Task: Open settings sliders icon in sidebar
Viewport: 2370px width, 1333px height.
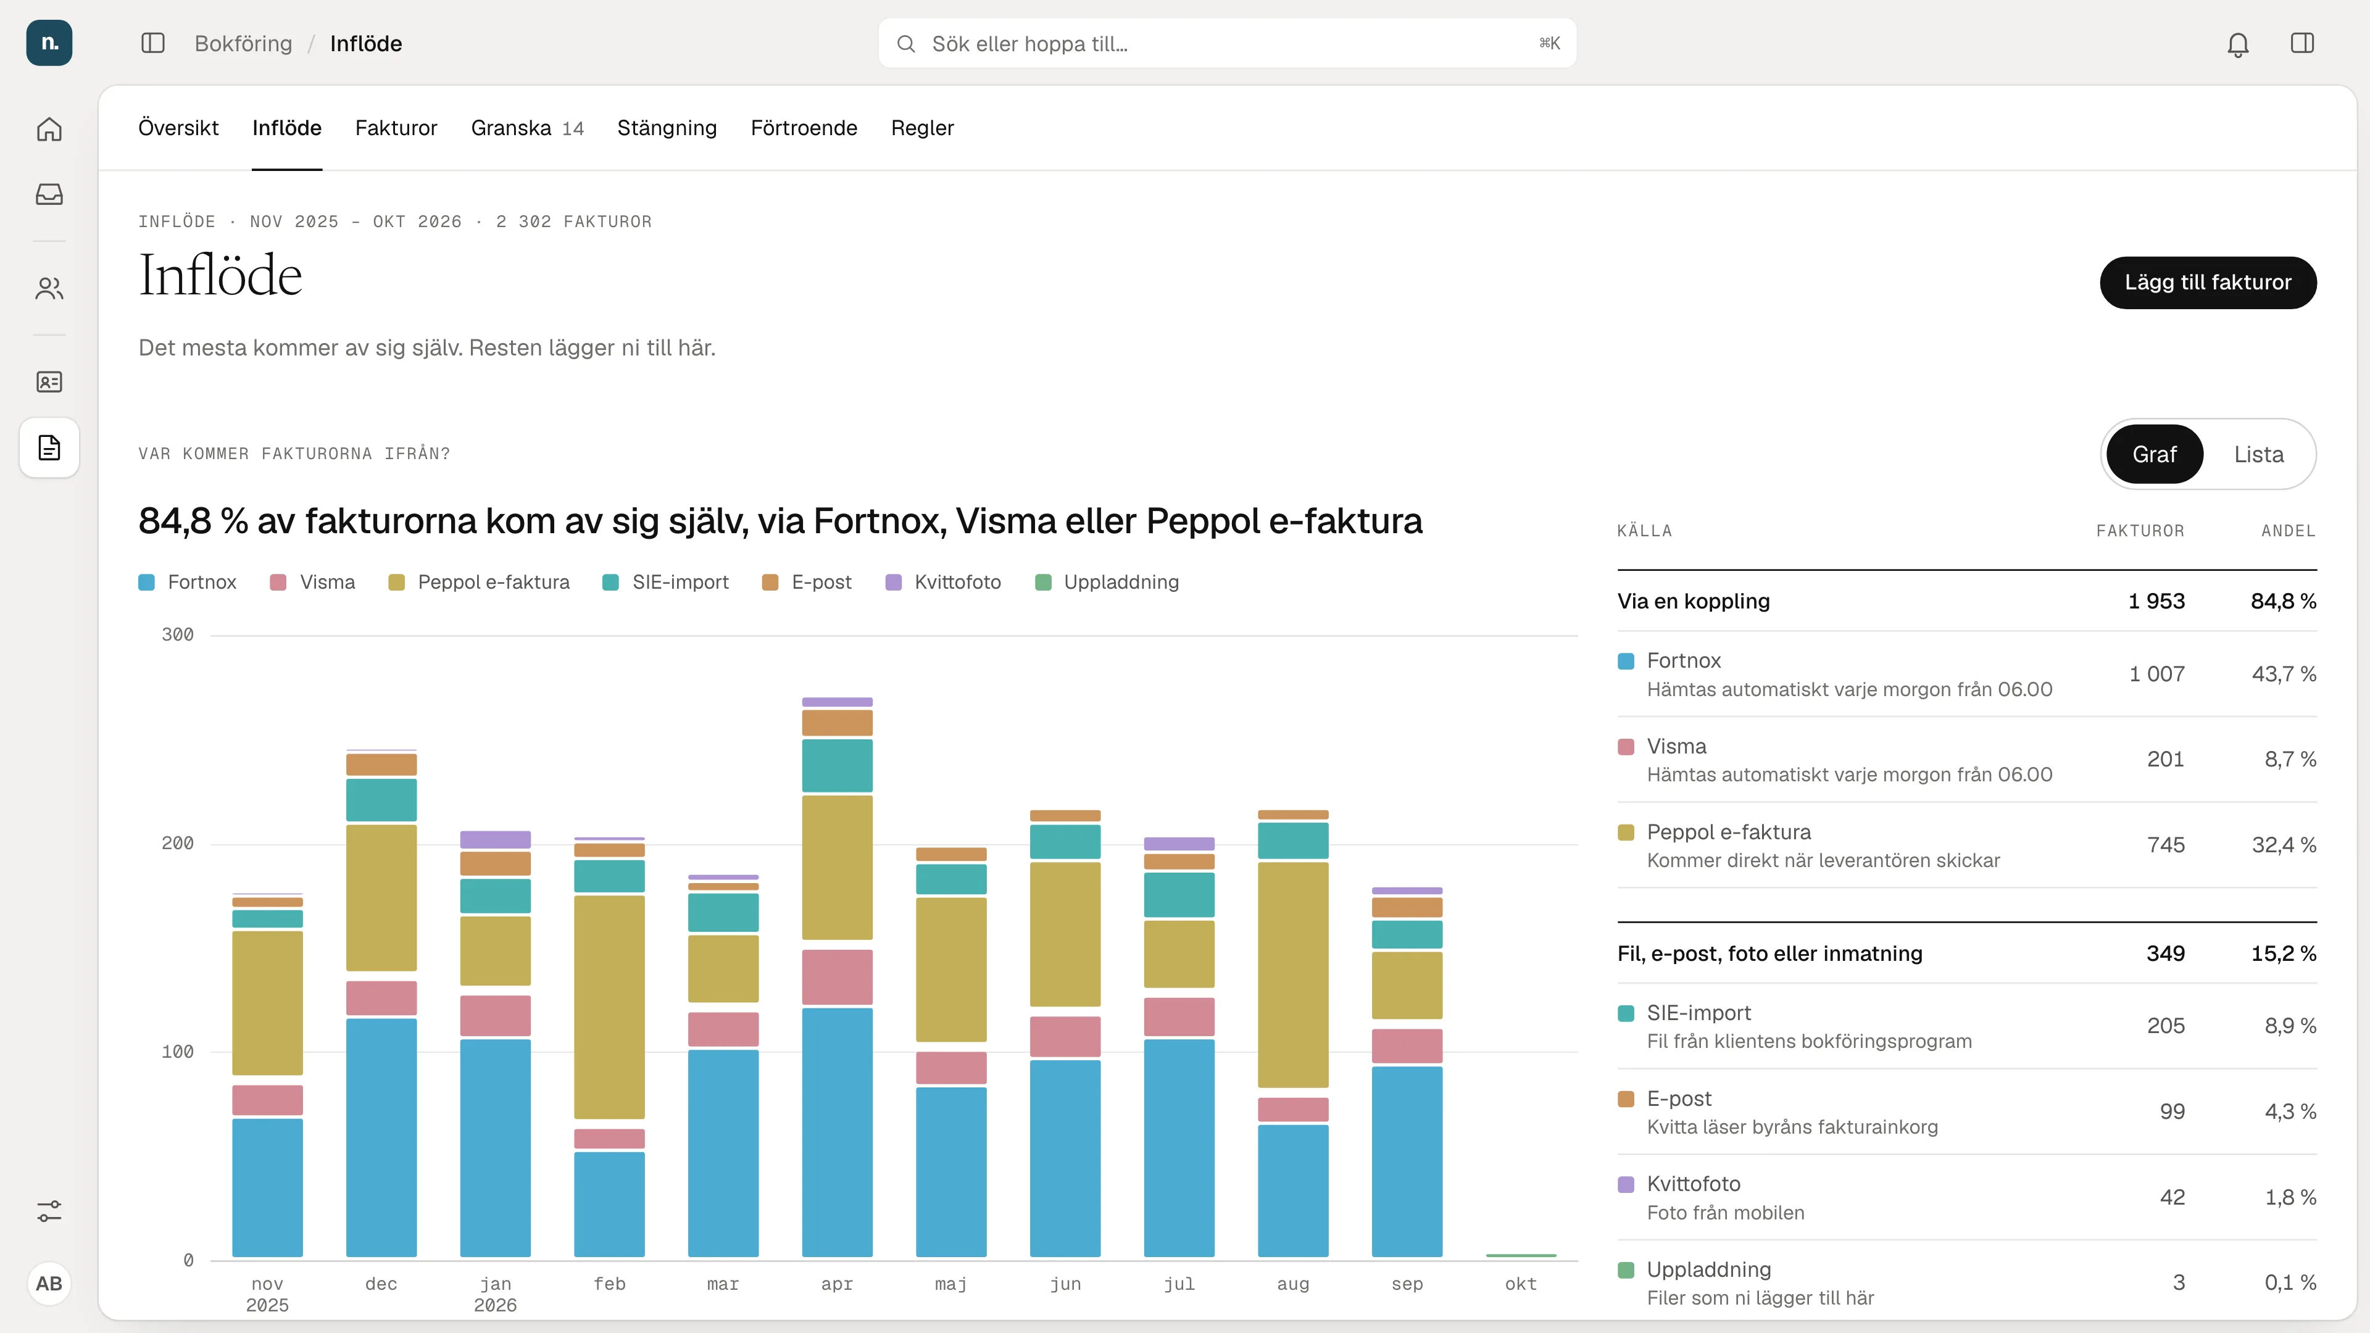Action: 49,1211
